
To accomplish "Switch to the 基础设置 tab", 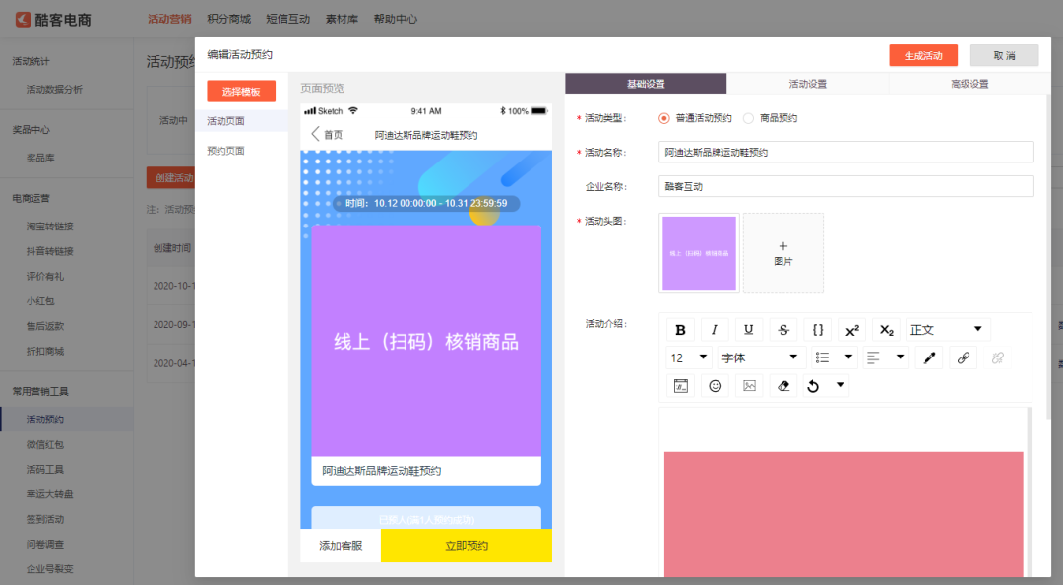I will click(x=646, y=84).
